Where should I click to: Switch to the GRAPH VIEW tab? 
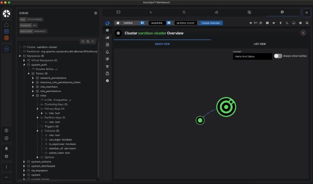(162, 43)
